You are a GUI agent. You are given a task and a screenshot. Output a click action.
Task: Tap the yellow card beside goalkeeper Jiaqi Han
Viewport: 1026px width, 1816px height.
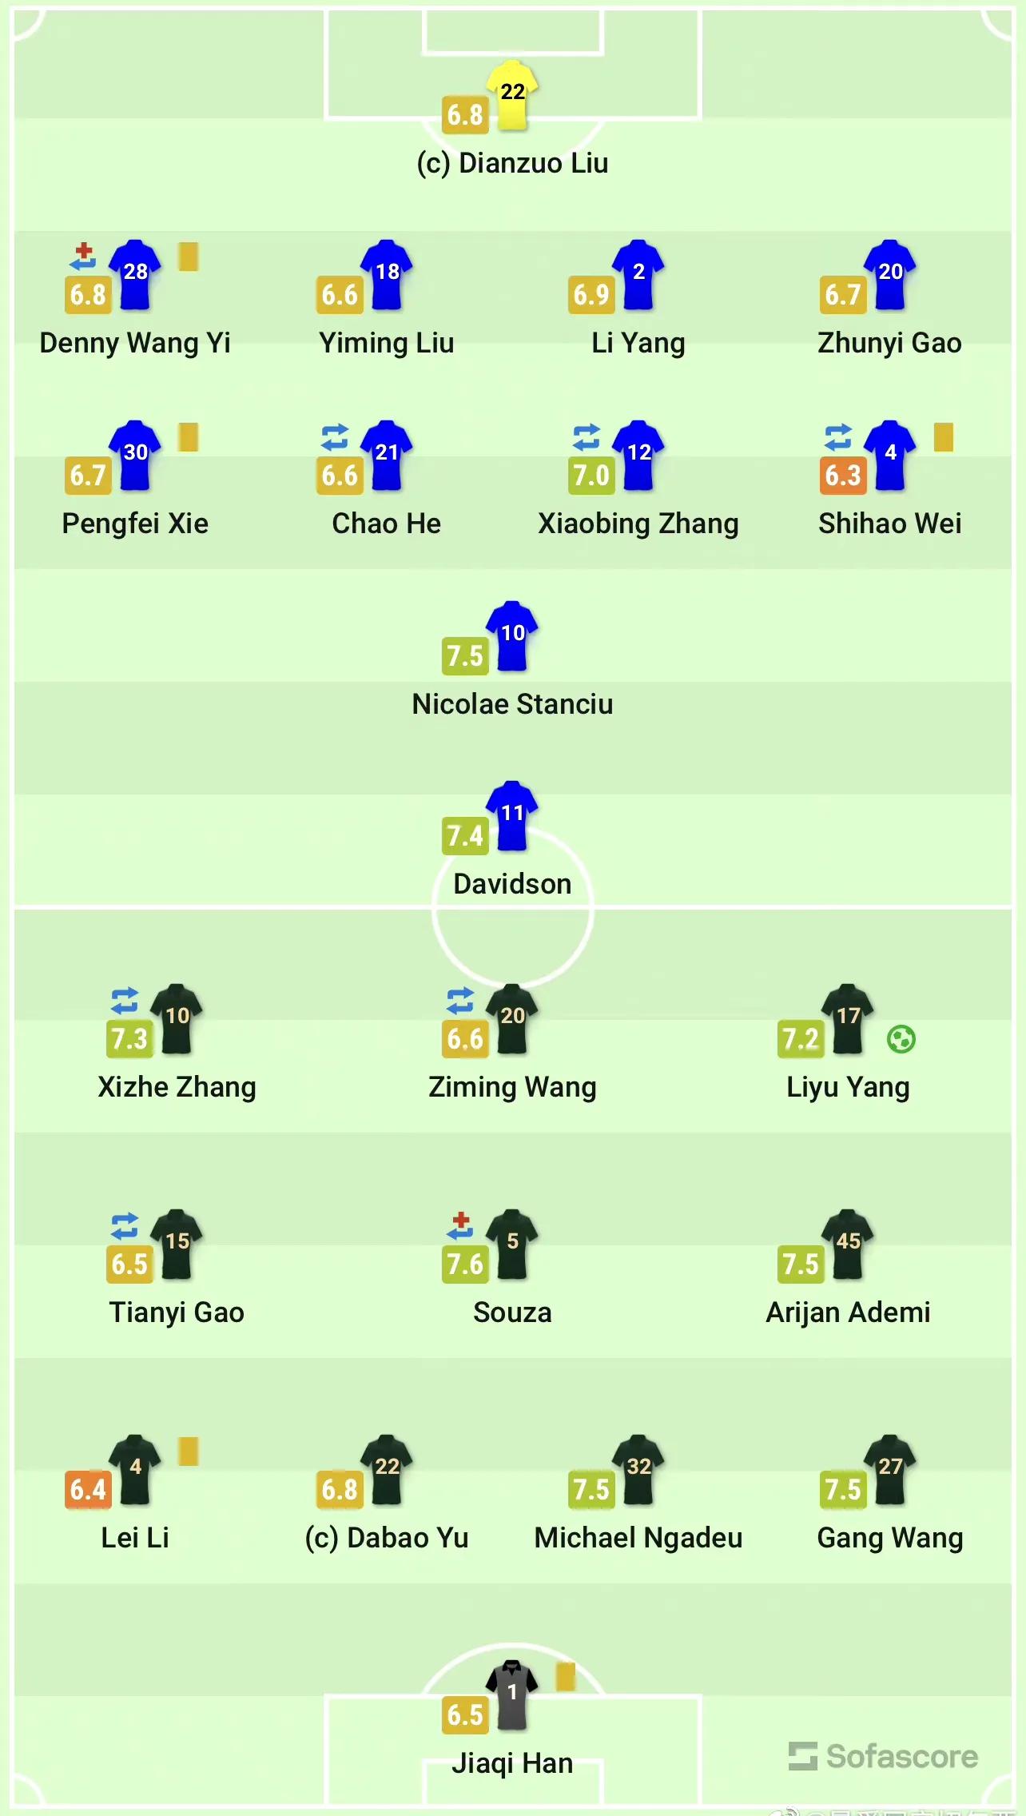point(565,1676)
